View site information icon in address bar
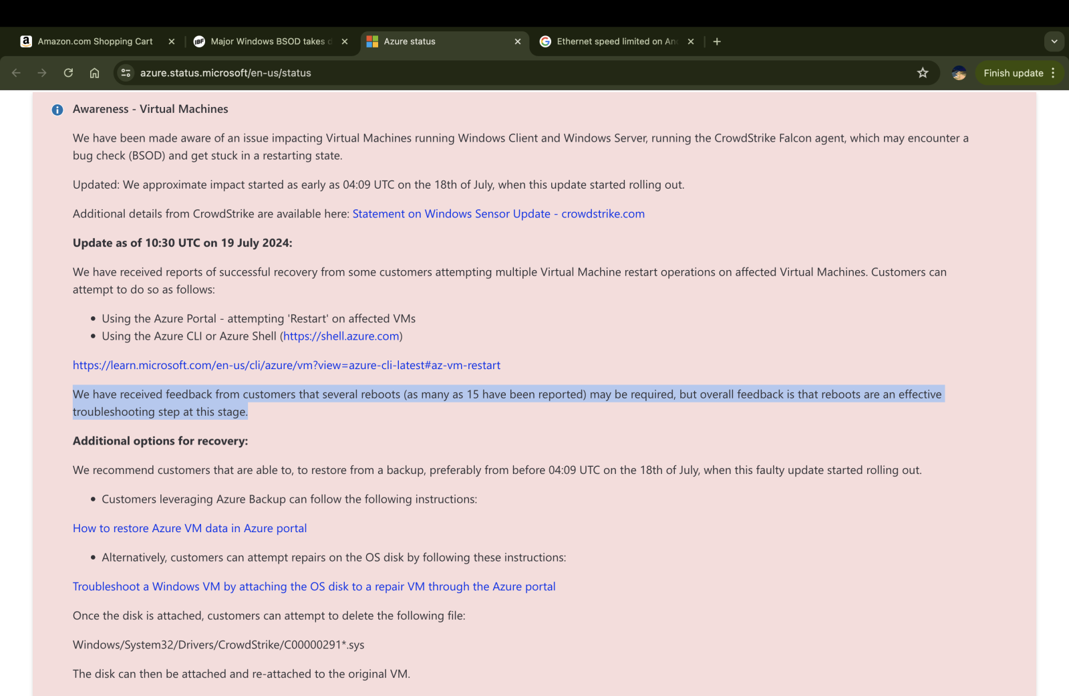This screenshot has width=1069, height=696. pos(126,73)
